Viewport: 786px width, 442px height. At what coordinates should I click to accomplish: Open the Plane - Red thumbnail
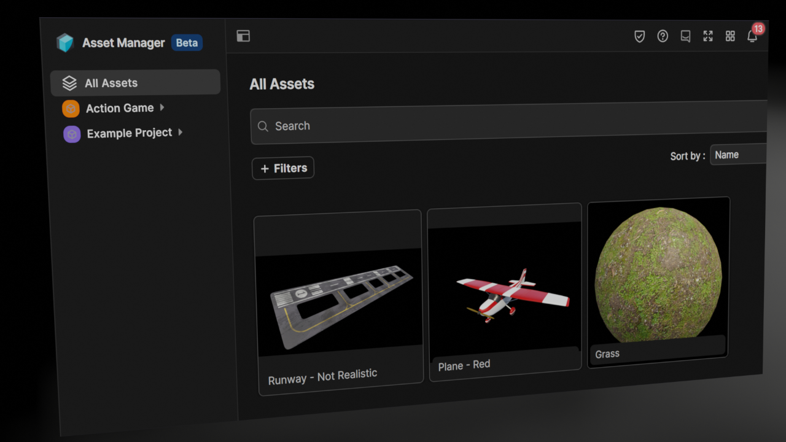coord(504,291)
